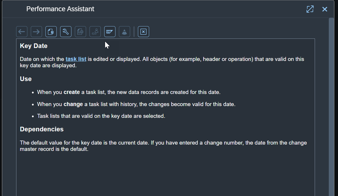Click the bullet about changing a task list

point(136,104)
